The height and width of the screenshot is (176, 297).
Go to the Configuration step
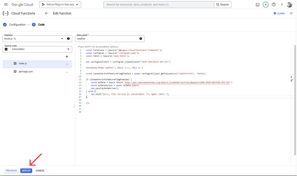tap(17, 25)
